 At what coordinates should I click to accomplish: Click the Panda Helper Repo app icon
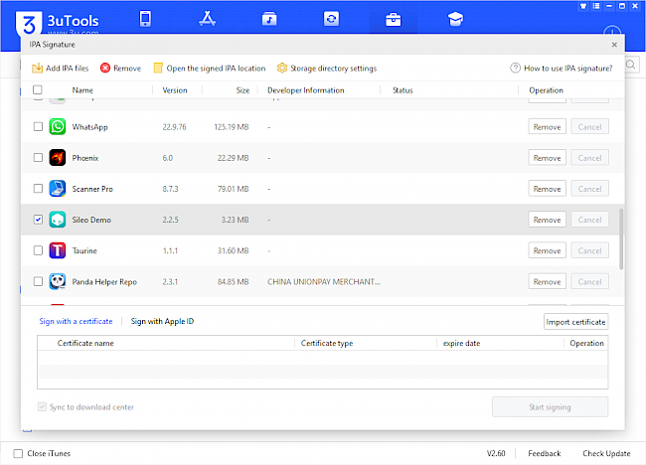tap(58, 281)
